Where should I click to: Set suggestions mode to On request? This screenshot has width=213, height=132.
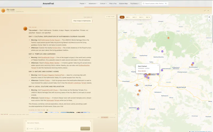[105, 117]
